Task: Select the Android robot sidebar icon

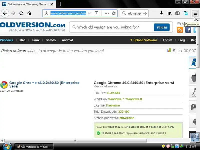Action: 192,121
